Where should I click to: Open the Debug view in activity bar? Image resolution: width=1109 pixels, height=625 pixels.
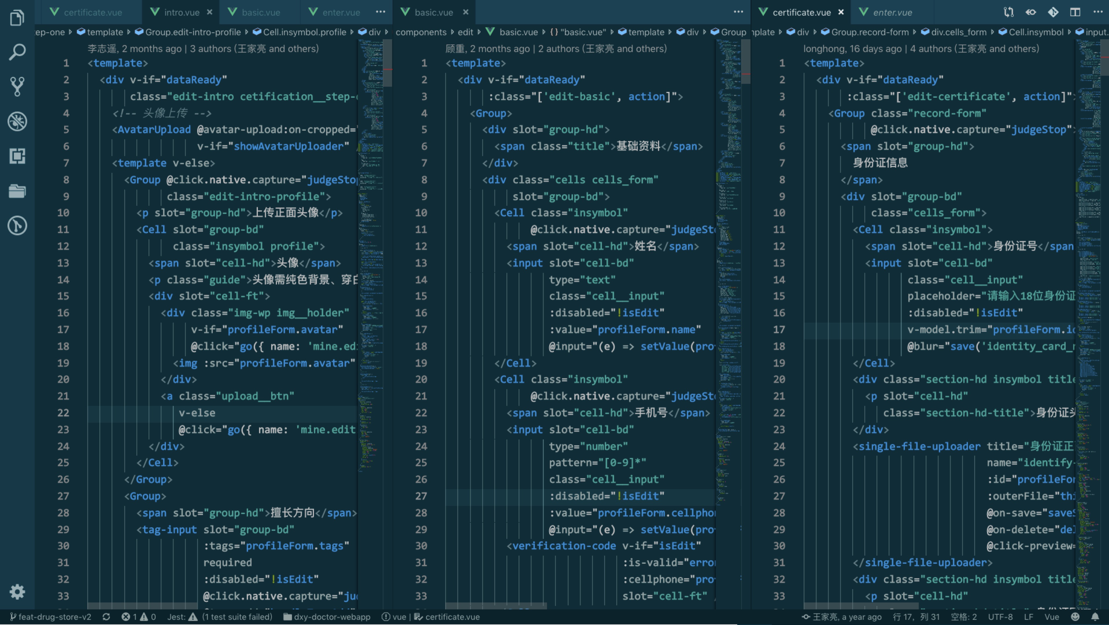17,121
